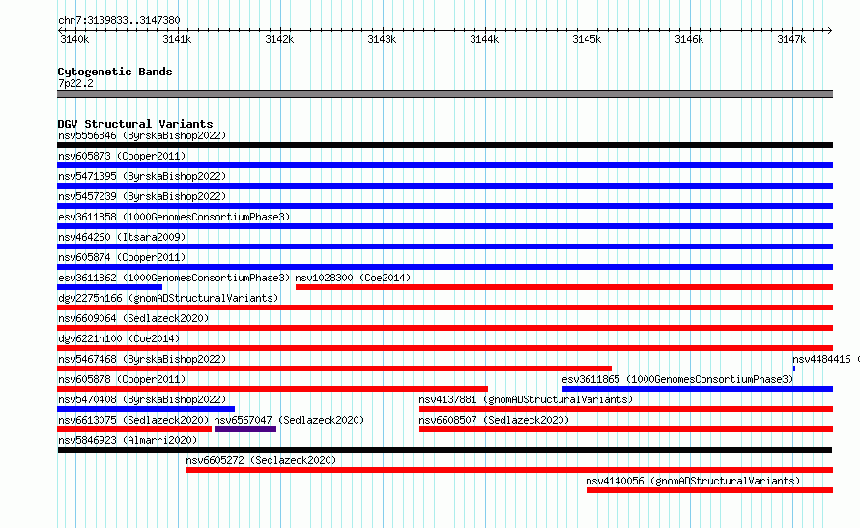Image resolution: width=860 pixels, height=528 pixels.
Task: Click the 3143k ruler position
Action: [x=382, y=39]
